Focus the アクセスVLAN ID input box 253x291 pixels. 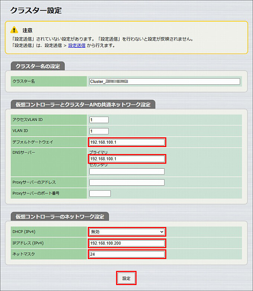coord(99,120)
